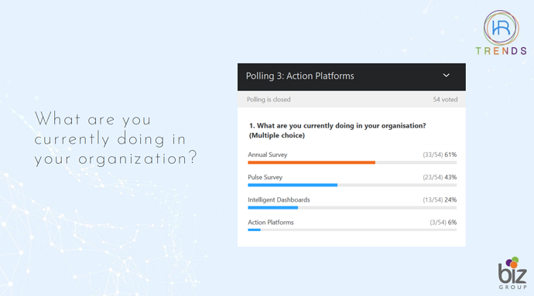Click the TRENDS text under the HR logo
Viewport: 534px width, 296px height.
pos(501,51)
